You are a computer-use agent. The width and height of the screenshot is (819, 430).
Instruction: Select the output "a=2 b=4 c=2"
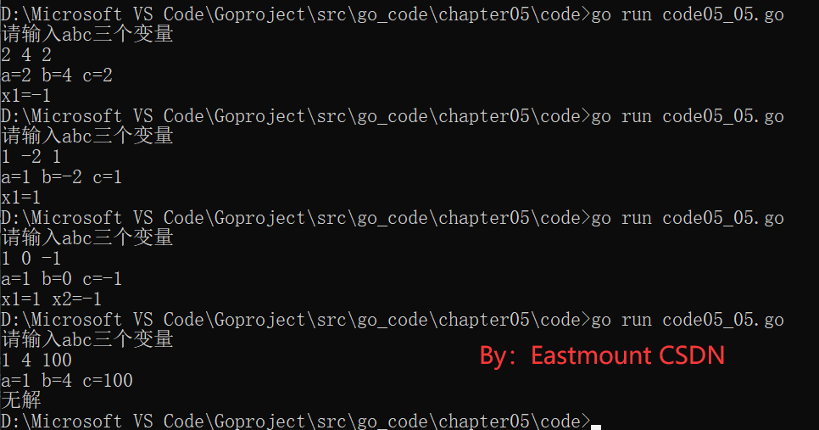click(x=57, y=75)
